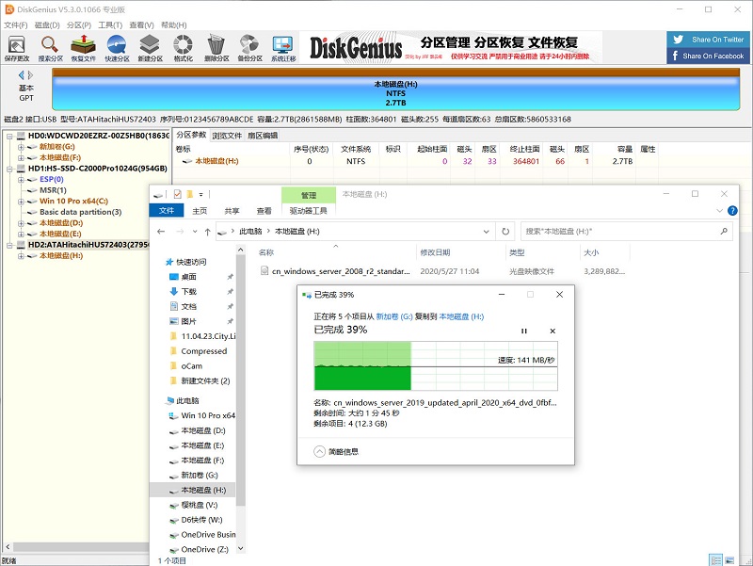Click the 保存更改 toolbar icon
The image size is (753, 566).
(x=17, y=48)
